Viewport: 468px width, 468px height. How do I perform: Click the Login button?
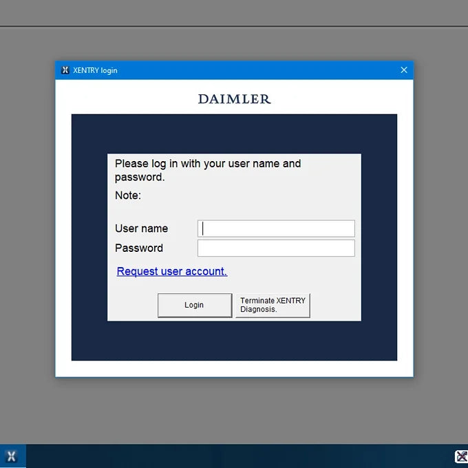click(195, 305)
